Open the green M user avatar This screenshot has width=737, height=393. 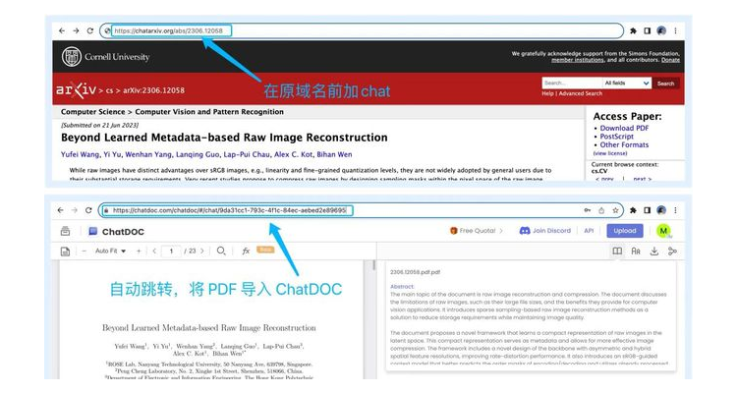click(x=663, y=231)
